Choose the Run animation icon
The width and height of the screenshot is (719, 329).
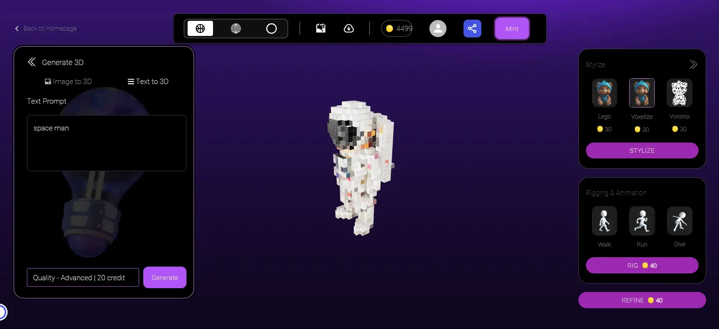click(642, 221)
